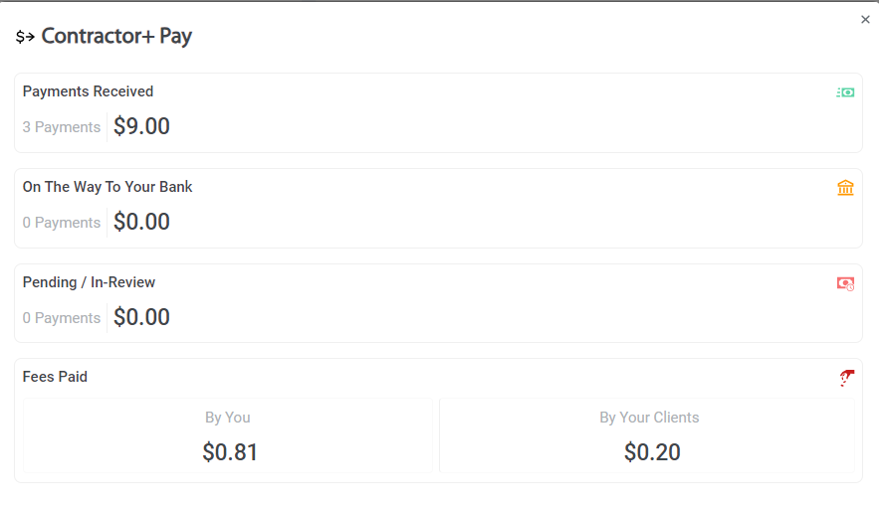Select the 3 Payments count
Image resolution: width=879 pixels, height=509 pixels.
click(62, 127)
